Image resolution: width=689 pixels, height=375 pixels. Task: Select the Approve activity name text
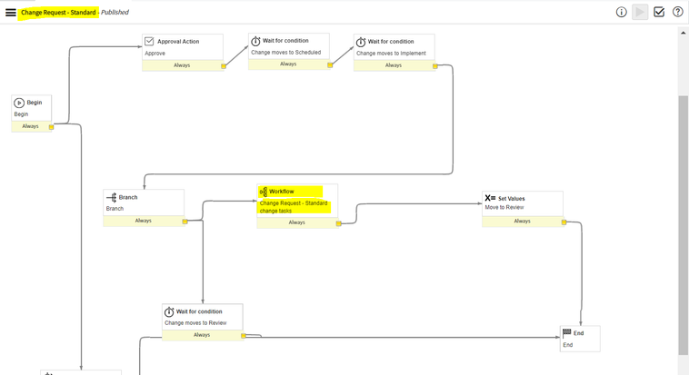pyautogui.click(x=155, y=54)
